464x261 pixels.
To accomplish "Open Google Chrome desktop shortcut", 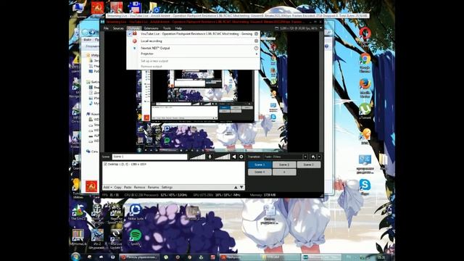I will [365, 62].
